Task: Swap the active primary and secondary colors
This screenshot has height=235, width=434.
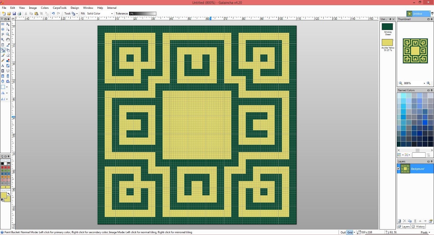Action: [8, 194]
